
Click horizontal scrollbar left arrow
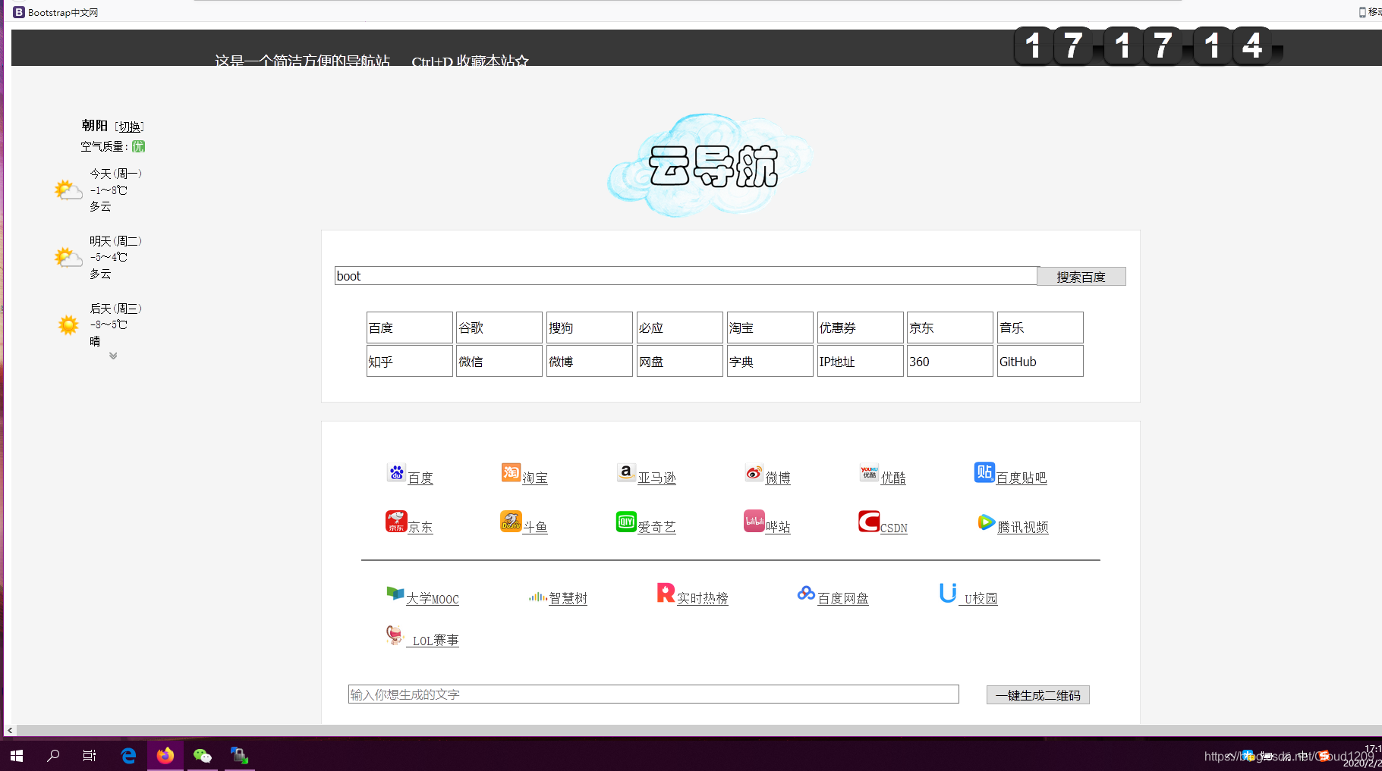click(10, 731)
